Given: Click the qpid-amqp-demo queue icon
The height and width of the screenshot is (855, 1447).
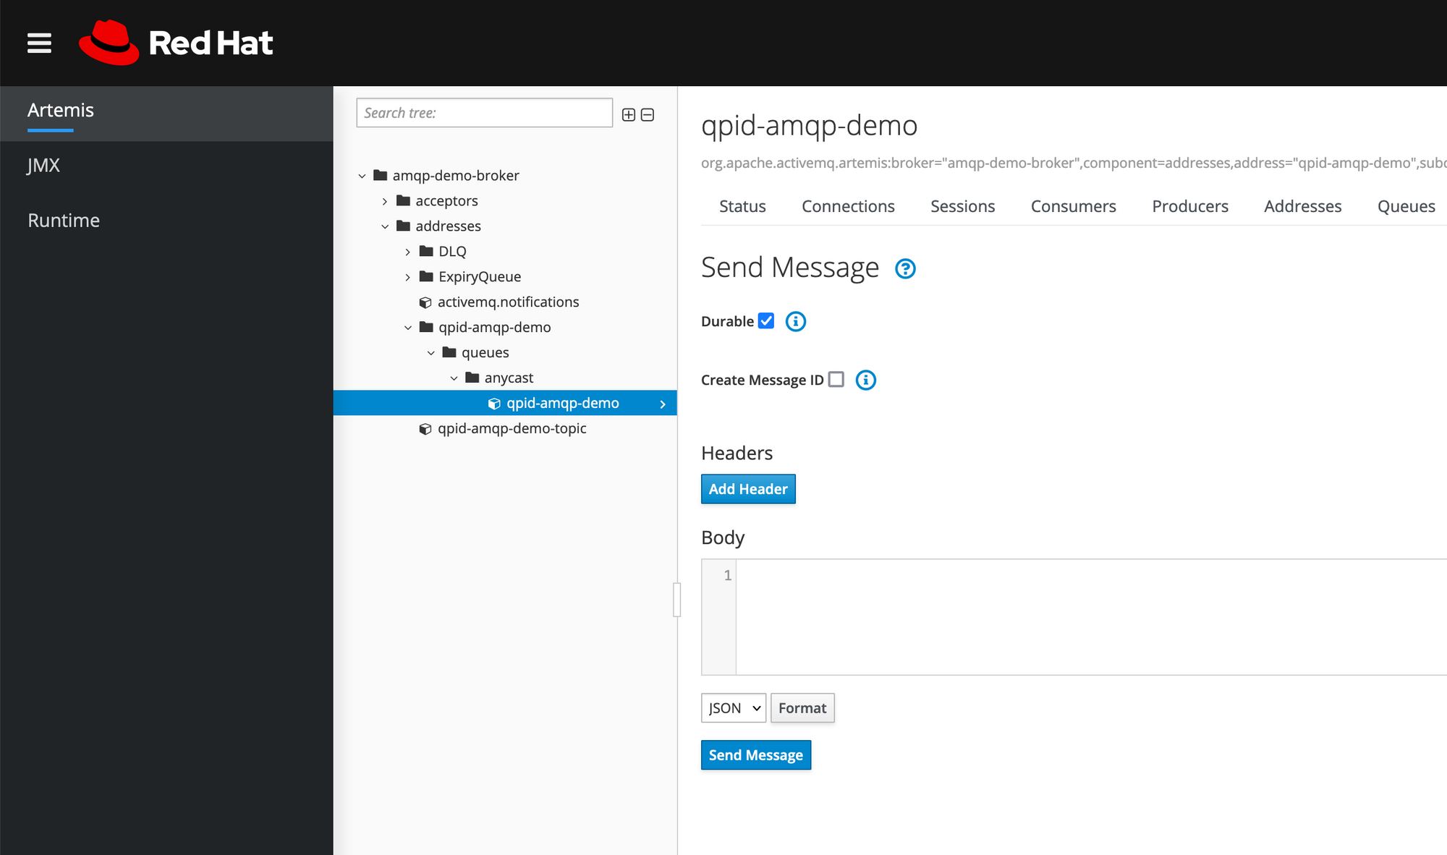Looking at the screenshot, I should tap(493, 402).
